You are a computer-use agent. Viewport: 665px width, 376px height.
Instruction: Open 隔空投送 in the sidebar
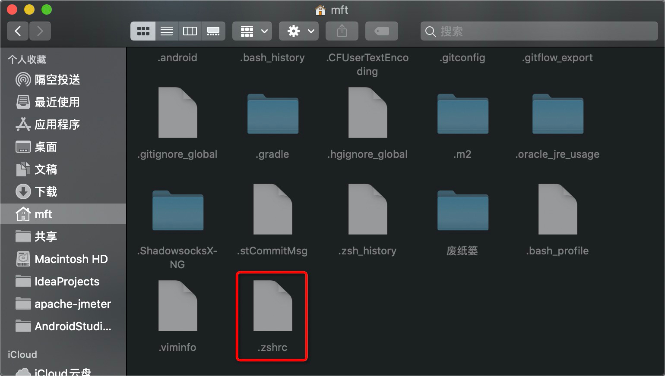pyautogui.click(x=63, y=80)
